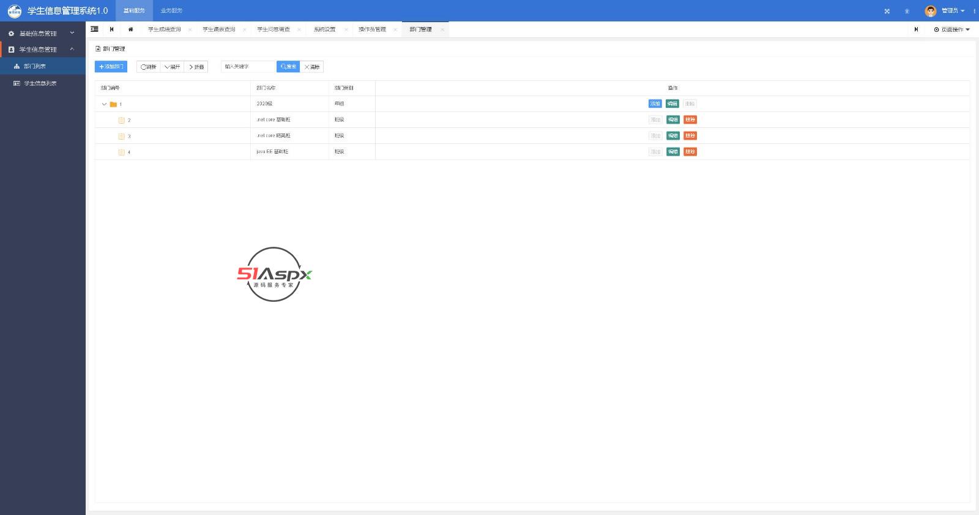Click the file icon of department 4
Screen dimensions: 979x515
(121, 152)
